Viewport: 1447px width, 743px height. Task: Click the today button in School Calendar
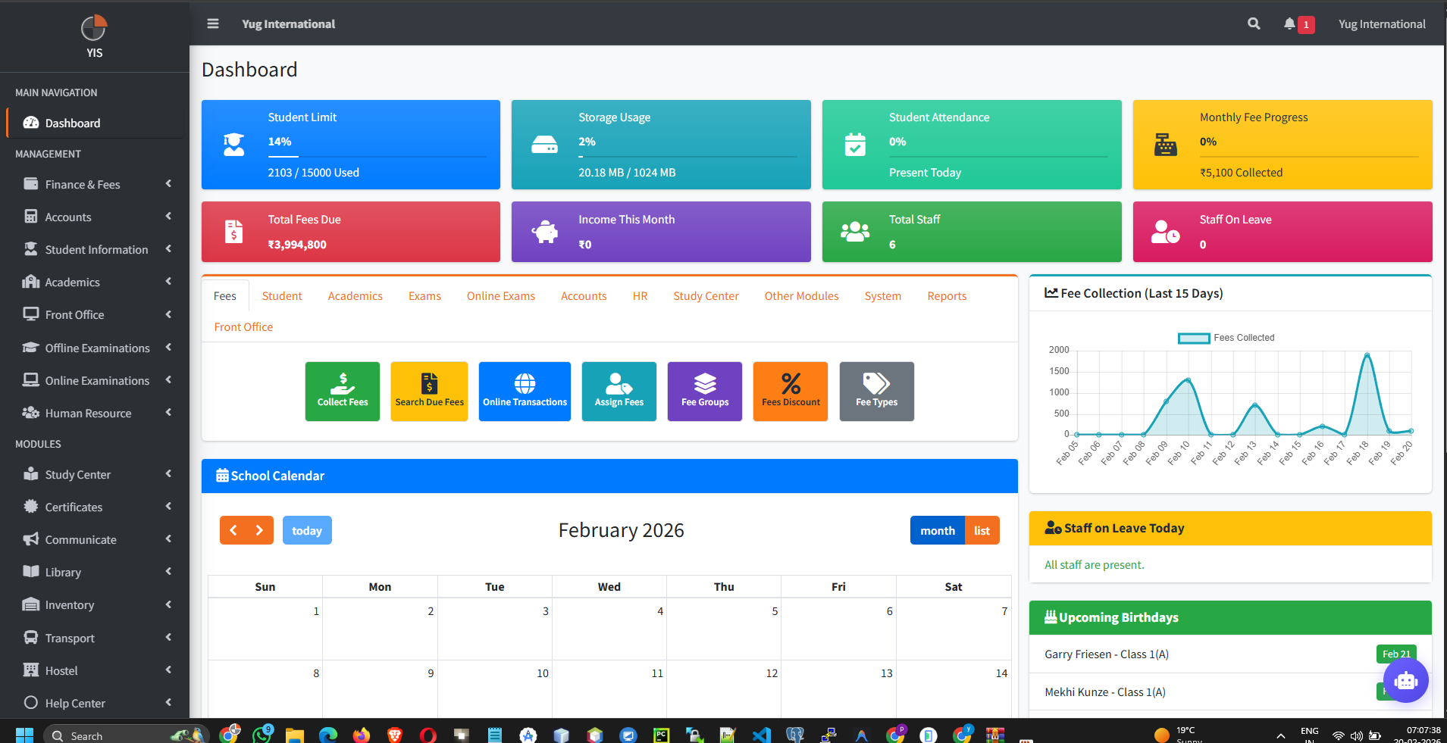[x=306, y=530]
